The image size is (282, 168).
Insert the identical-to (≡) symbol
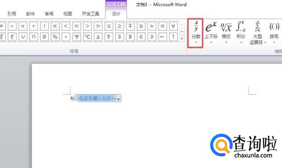click(x=163, y=26)
